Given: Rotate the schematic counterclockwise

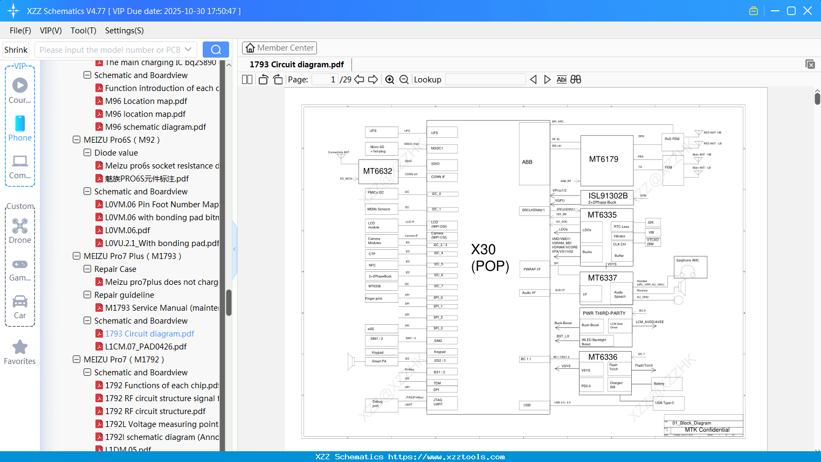Looking at the screenshot, I should (263, 79).
